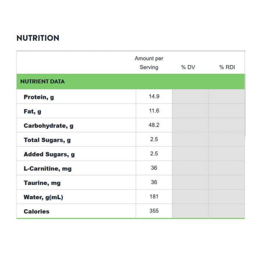Select the 355 calories value

pyautogui.click(x=154, y=211)
